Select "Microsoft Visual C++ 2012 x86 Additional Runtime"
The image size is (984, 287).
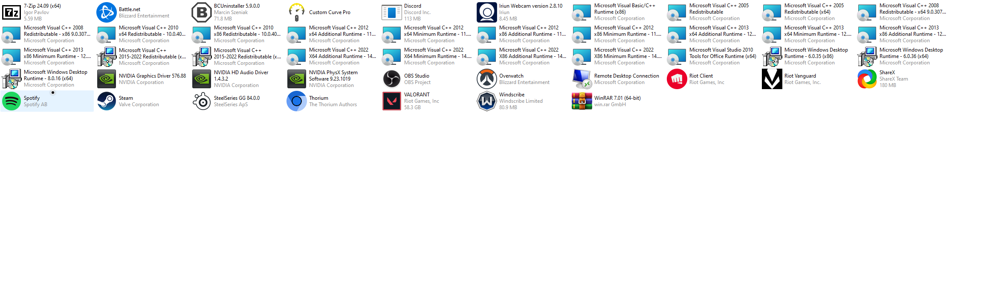(523, 35)
